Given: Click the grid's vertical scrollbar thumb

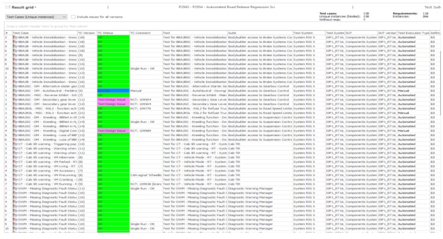Looking at the screenshot, I should click(441, 83).
